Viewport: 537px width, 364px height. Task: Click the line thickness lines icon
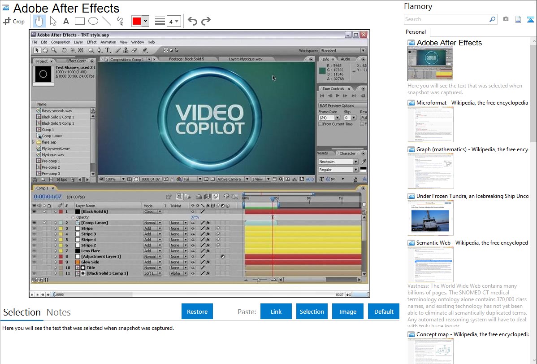(160, 21)
